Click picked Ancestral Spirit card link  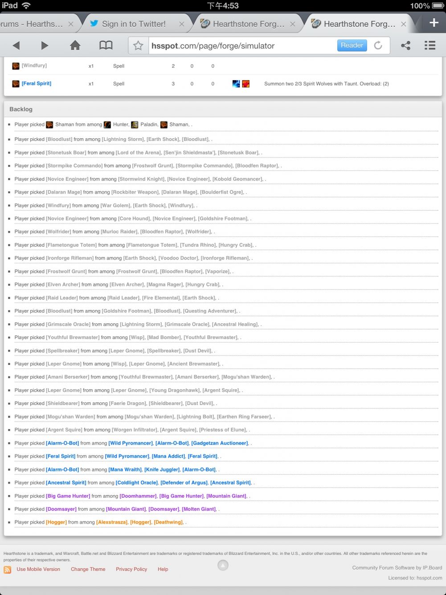[66, 483]
